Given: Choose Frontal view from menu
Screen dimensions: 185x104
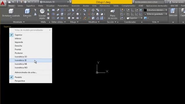Looking at the screenshot, I should point(31,49).
